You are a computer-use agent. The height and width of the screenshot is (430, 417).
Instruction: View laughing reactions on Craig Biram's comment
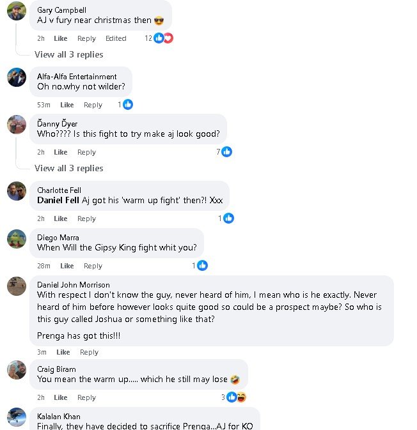[241, 397]
